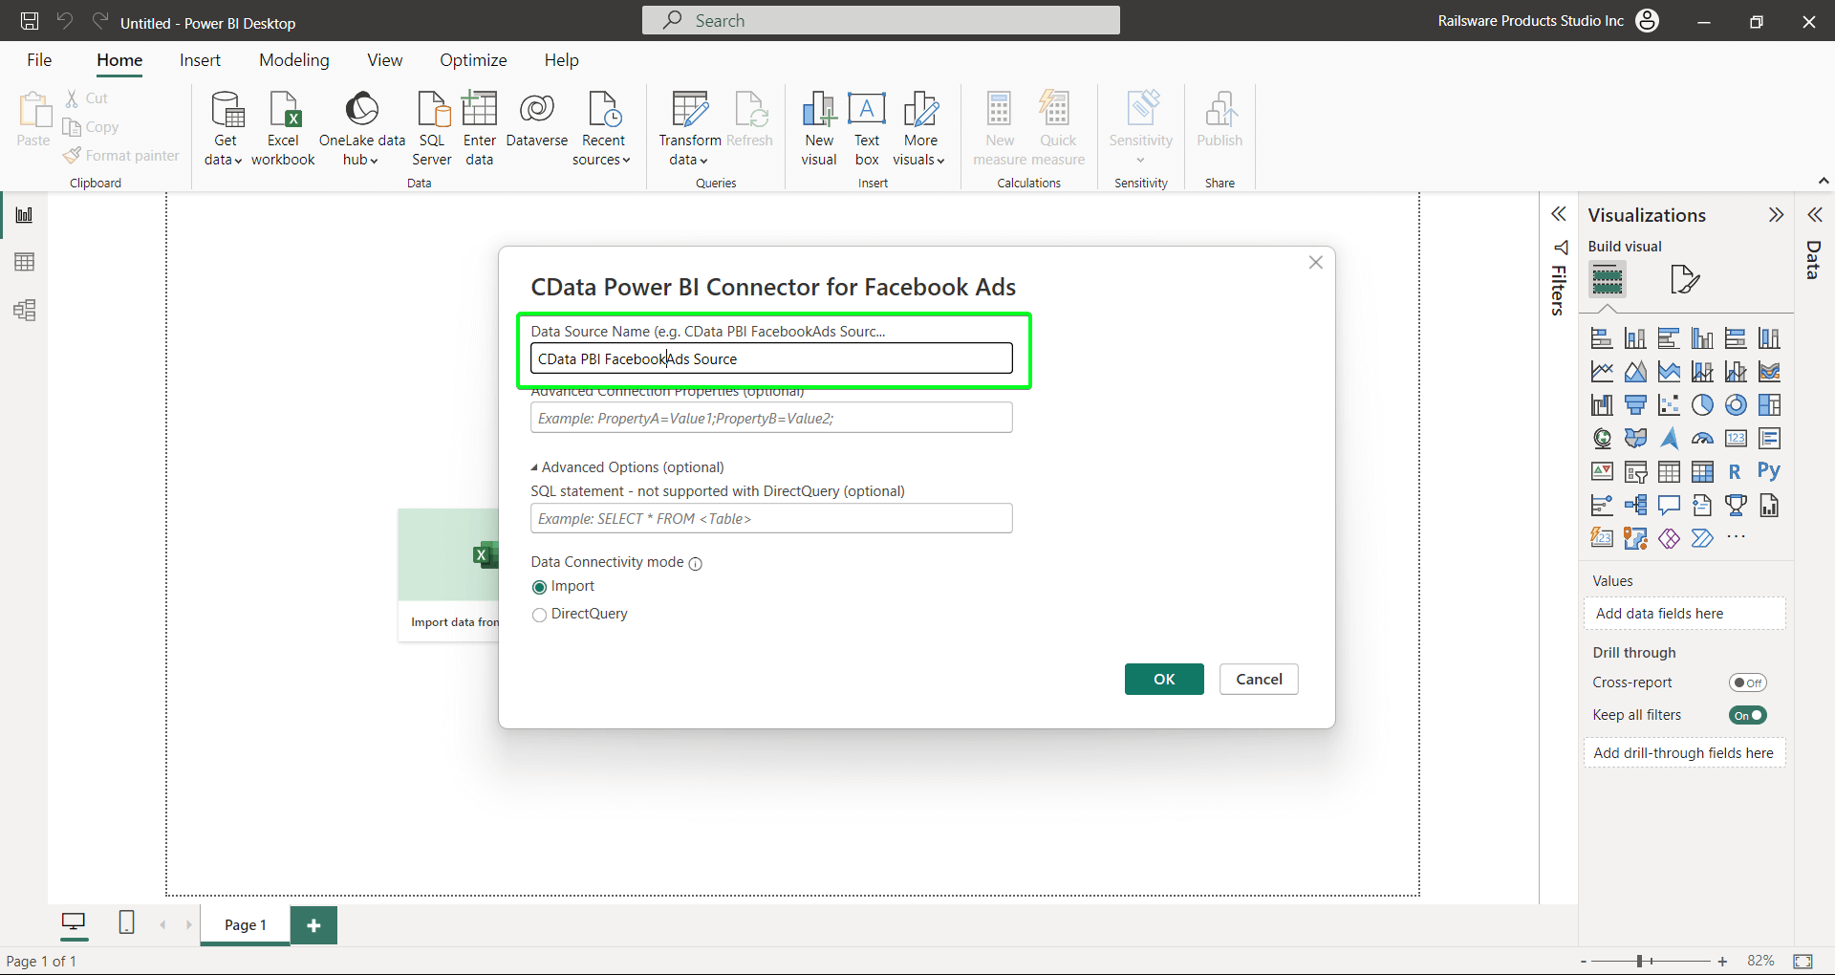The height and width of the screenshot is (975, 1835).
Task: Switch to the Table view
Action: (25, 262)
